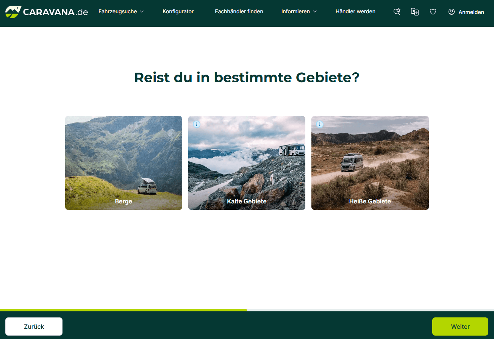
Task: Click the Anmelden user profile button
Action: click(466, 12)
